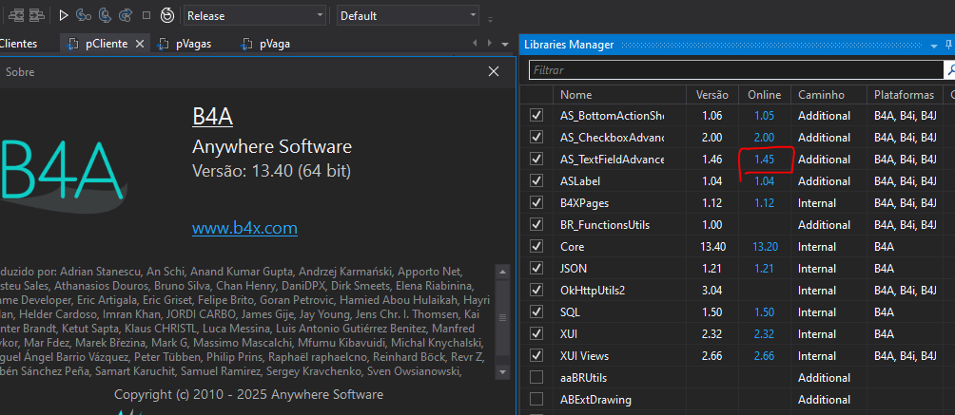
Task: Uncheck the Core library checkbox
Action: coord(536,247)
